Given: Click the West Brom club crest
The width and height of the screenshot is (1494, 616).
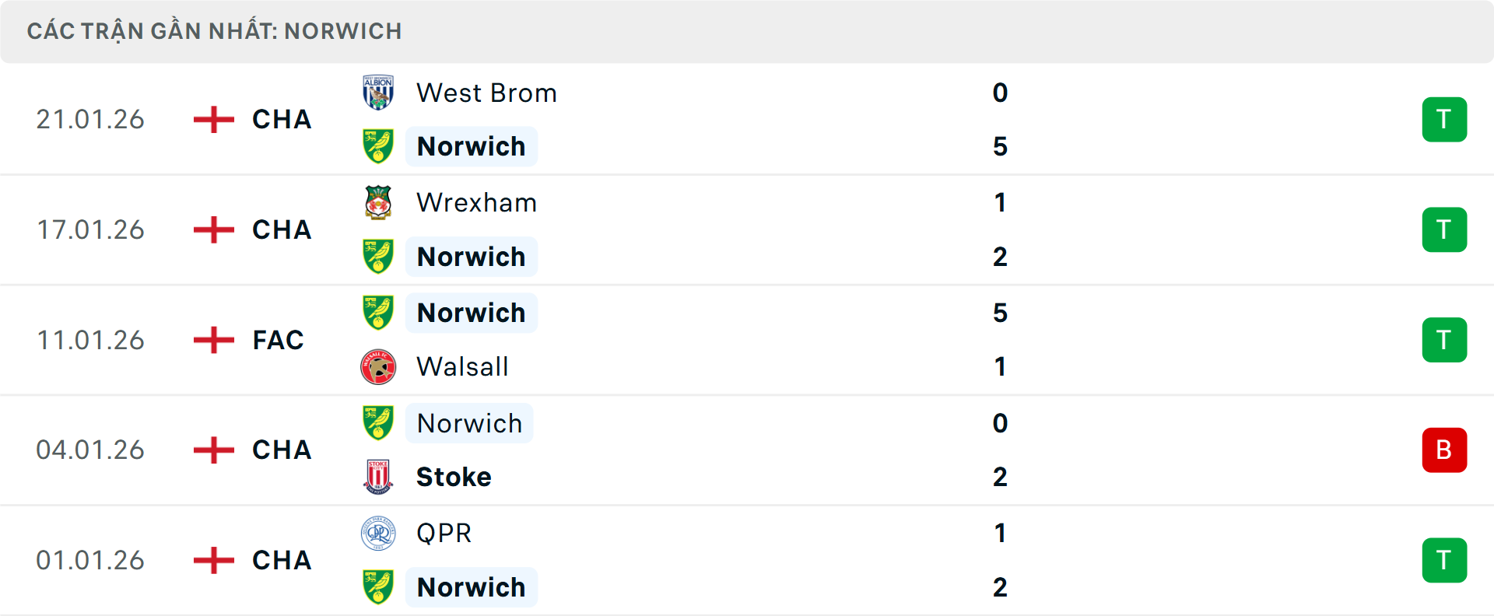Looking at the screenshot, I should 378,93.
